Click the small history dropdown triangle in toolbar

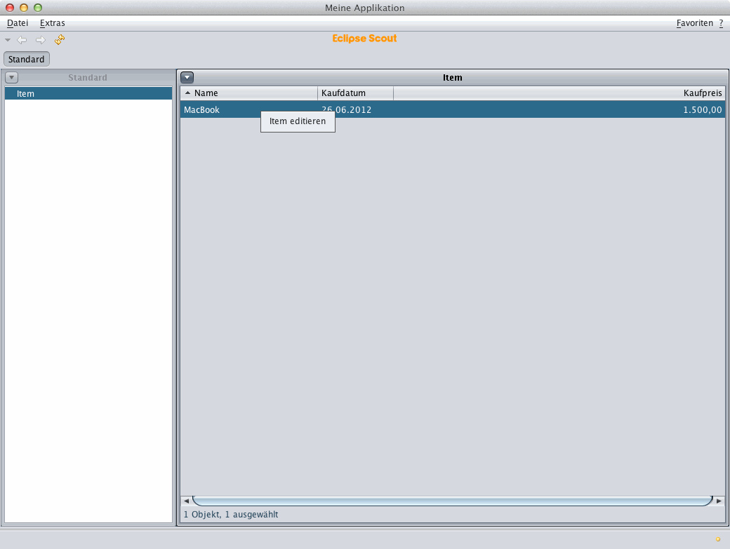coord(8,40)
